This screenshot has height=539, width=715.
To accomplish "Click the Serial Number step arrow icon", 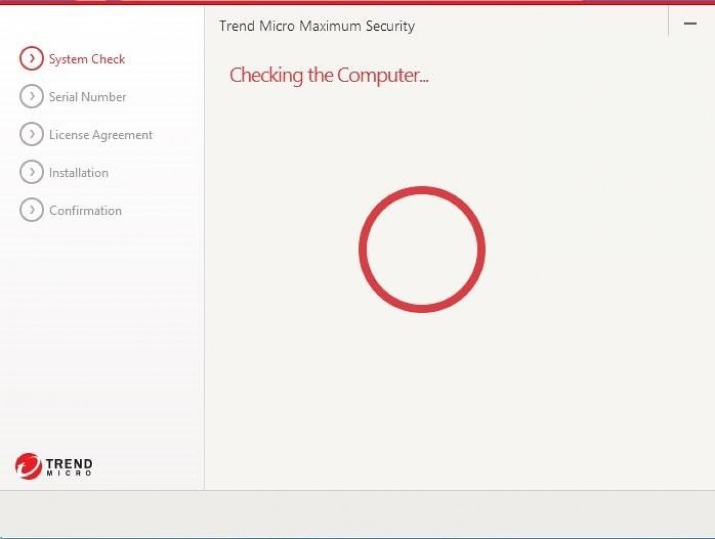I will click(31, 97).
